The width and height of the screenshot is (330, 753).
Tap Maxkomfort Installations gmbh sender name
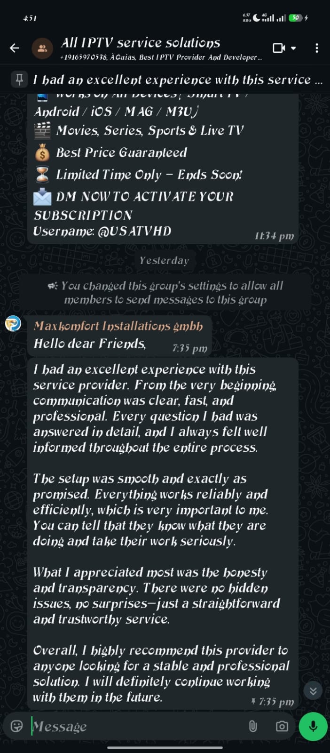coord(118,326)
